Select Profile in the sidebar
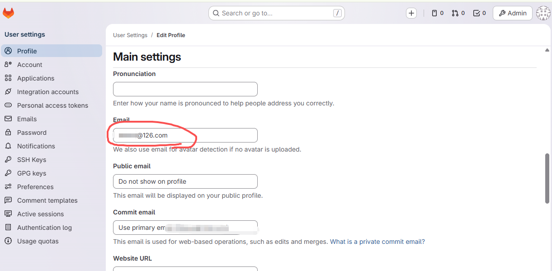 (27, 51)
